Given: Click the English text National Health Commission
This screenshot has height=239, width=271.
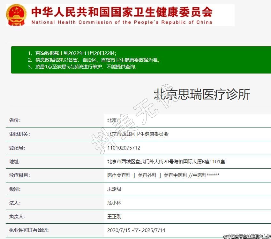Looking at the screenshot, I should (121, 22).
